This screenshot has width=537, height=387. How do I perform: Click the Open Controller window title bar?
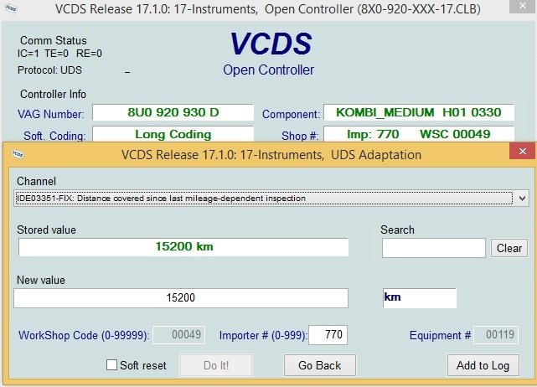(268, 9)
